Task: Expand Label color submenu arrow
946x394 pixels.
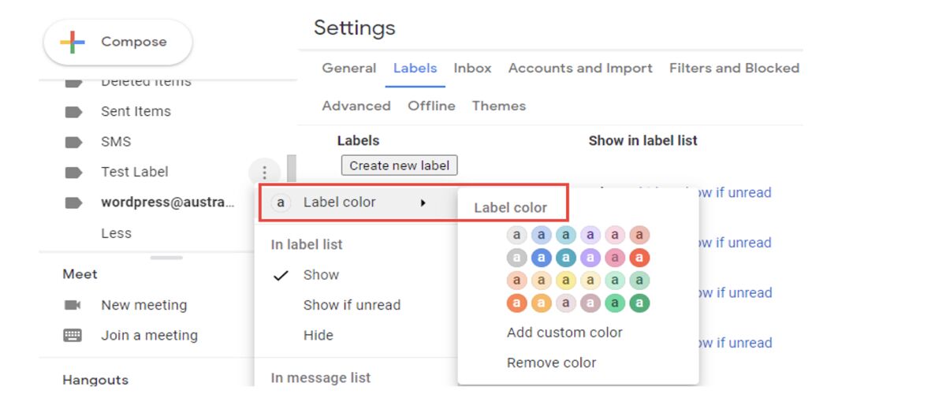Action: 423,203
